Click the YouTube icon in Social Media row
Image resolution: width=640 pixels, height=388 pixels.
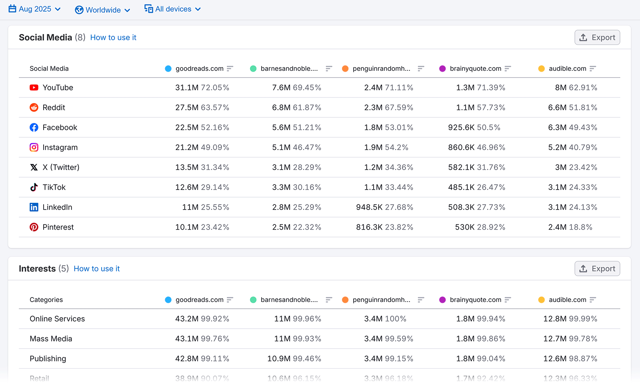point(34,87)
